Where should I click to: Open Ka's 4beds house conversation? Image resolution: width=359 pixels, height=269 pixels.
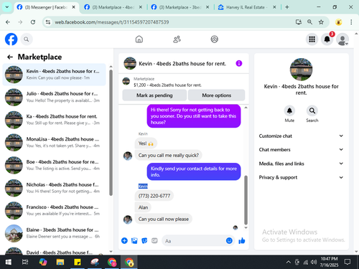coord(54,120)
